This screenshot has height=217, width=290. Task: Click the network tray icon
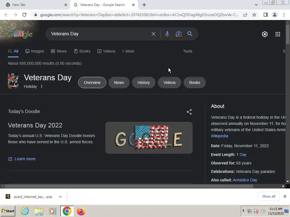249,211
